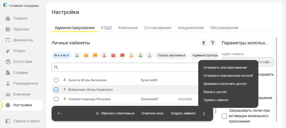Image resolution: width=286 pixels, height=128 pixels.
Task: Open Зарплата in the sidebar
Action: pyautogui.click(x=21, y=29)
